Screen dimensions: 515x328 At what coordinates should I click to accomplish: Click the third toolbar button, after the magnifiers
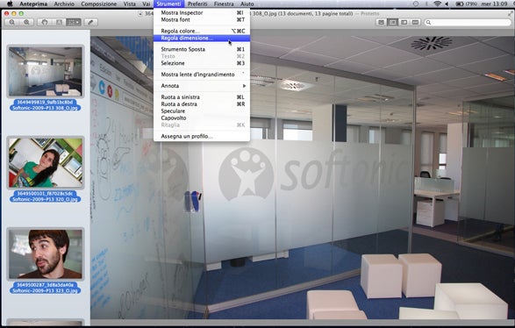pyautogui.click(x=45, y=22)
